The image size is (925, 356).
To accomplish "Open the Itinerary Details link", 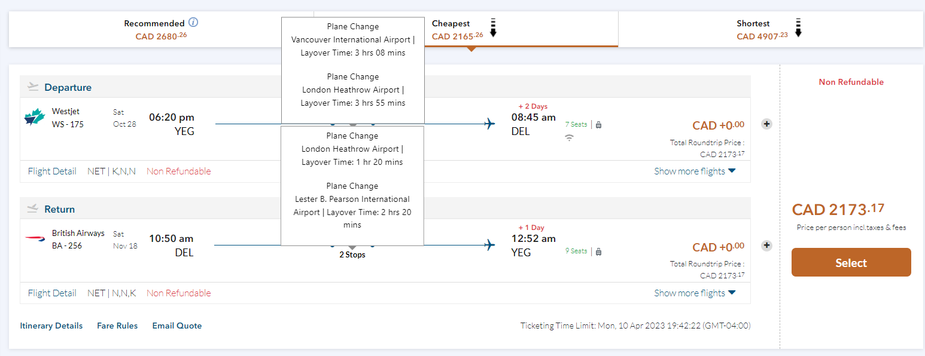I will 51,326.
